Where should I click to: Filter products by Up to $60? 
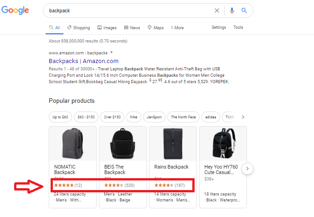tap(60, 117)
